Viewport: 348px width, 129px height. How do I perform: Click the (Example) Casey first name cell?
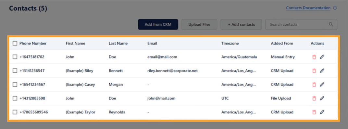pos(80,84)
